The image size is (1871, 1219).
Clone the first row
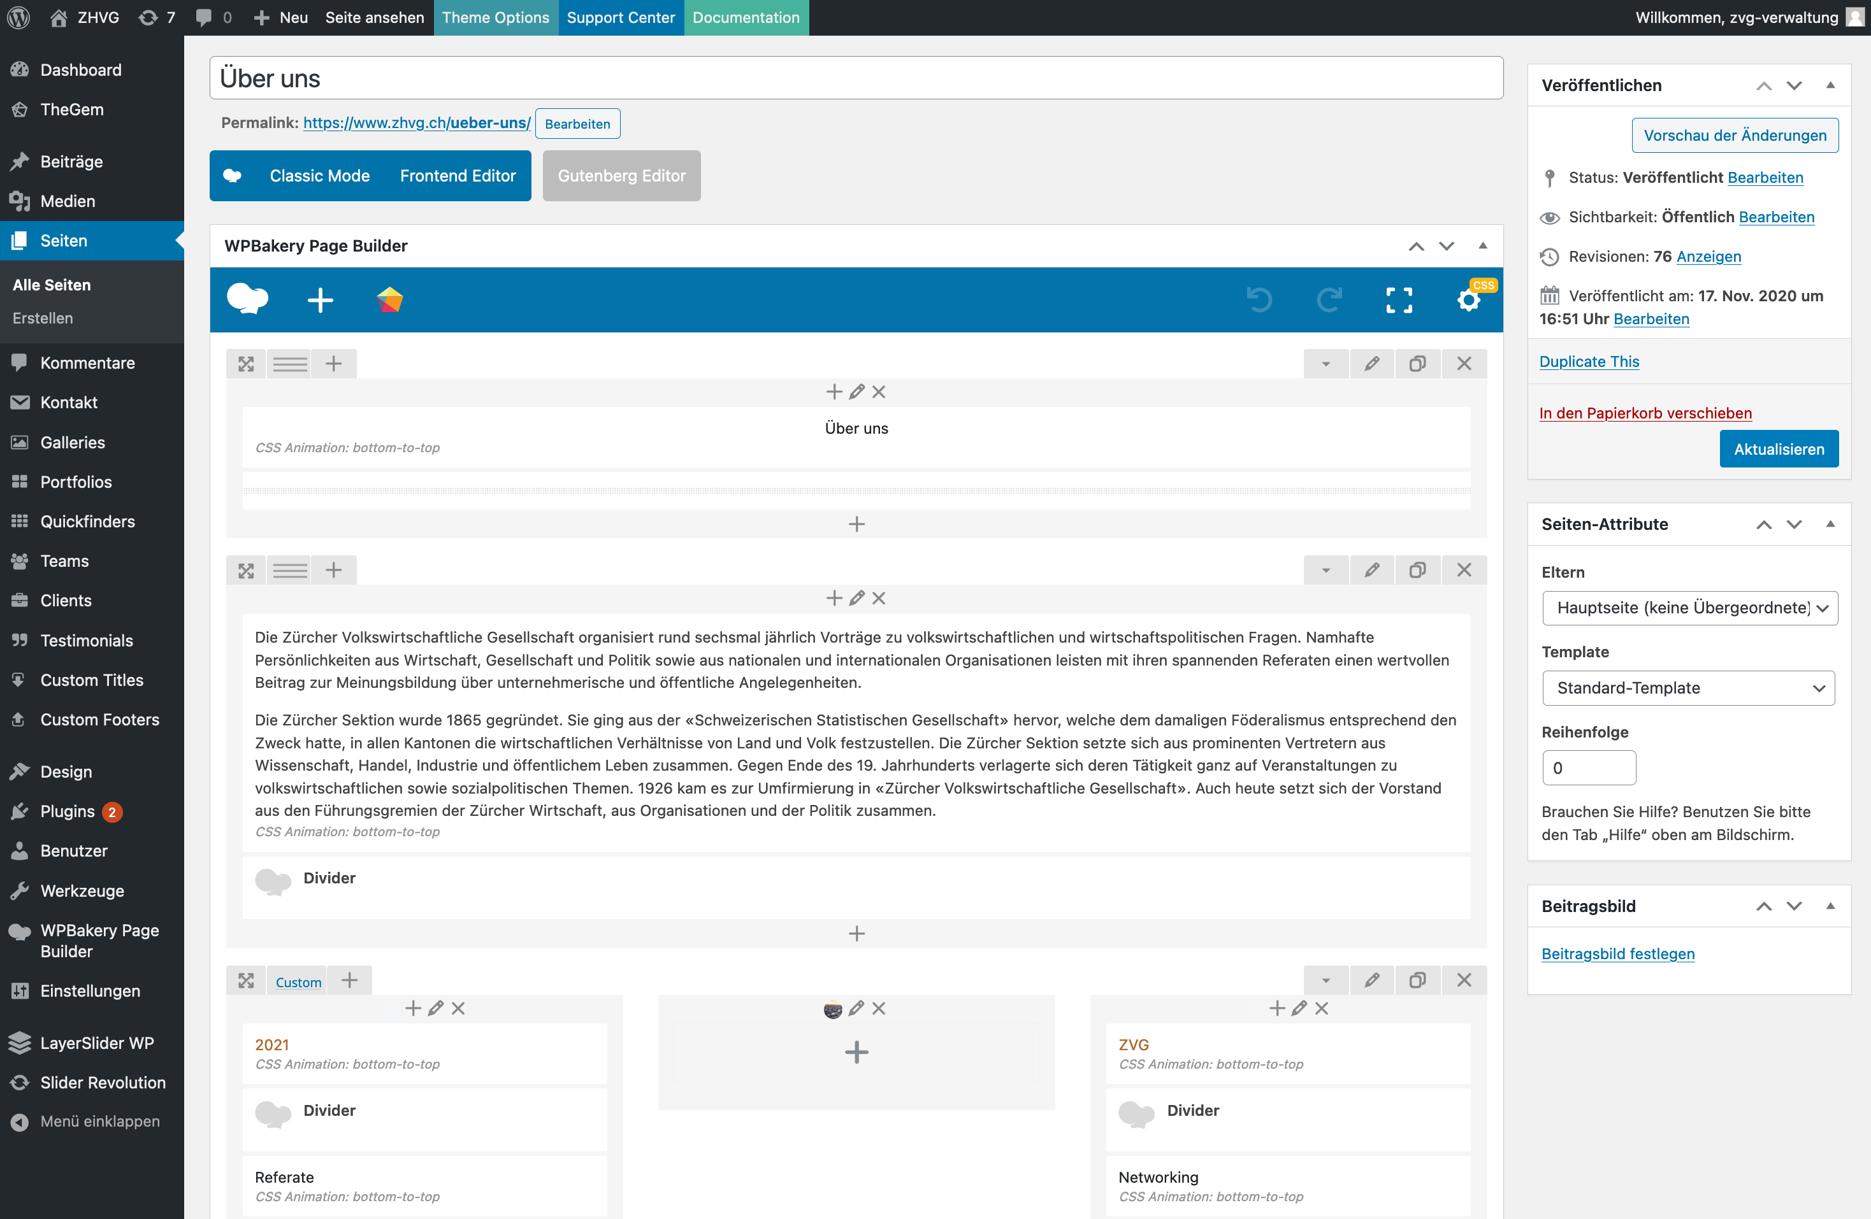coord(1417,364)
